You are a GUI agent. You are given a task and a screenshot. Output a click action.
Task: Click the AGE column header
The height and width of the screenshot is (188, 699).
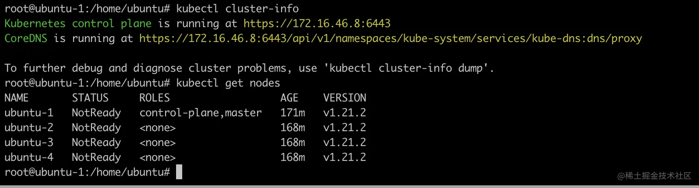289,98
